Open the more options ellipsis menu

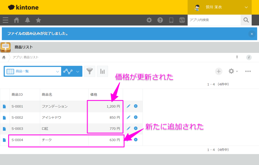248,71
